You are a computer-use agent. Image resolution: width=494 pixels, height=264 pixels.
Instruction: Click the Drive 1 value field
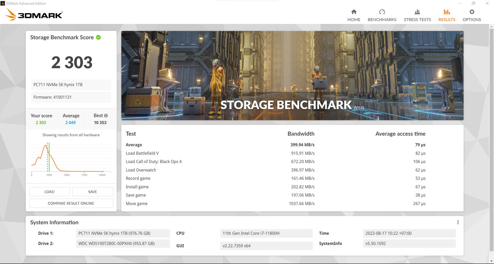123,233
